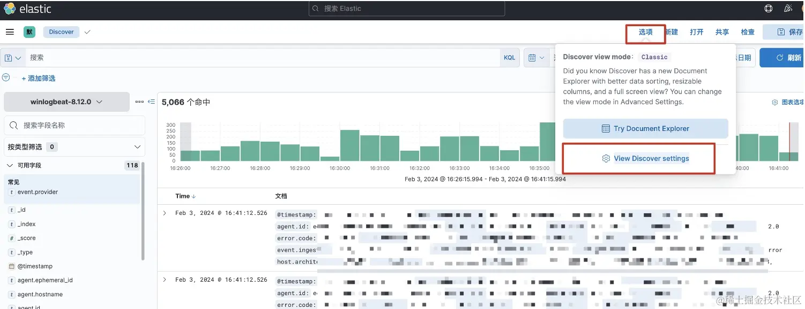Open the calendar quick date menu
805x309 pixels.
pyautogui.click(x=536, y=58)
